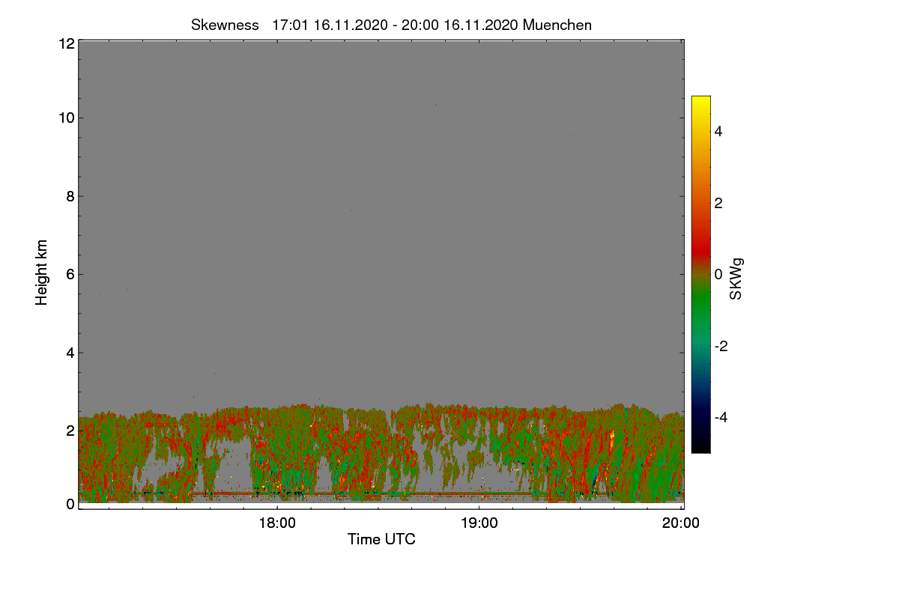
Task: Click the colorbar tick label '-4'
Action: (722, 417)
